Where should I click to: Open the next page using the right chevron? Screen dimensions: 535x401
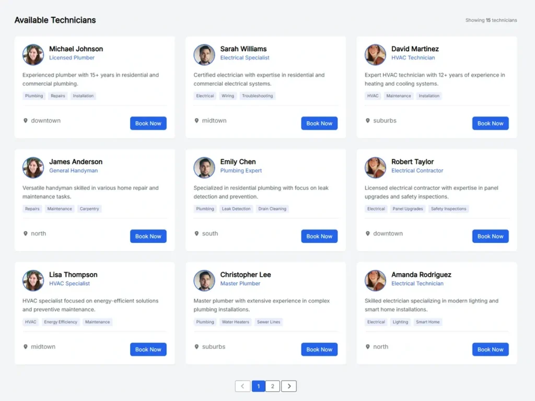click(x=289, y=386)
